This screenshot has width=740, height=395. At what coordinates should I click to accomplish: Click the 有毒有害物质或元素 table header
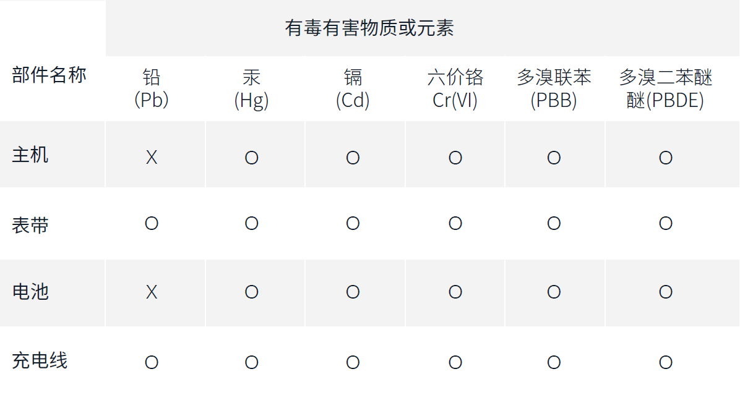[369, 28]
